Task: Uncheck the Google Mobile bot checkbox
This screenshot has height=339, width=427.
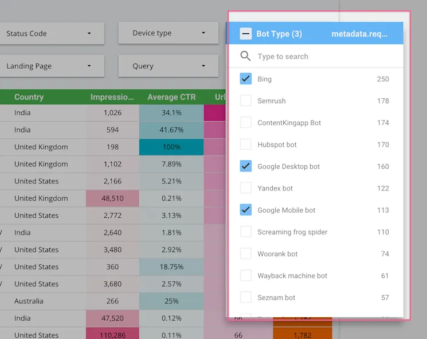Action: (246, 210)
